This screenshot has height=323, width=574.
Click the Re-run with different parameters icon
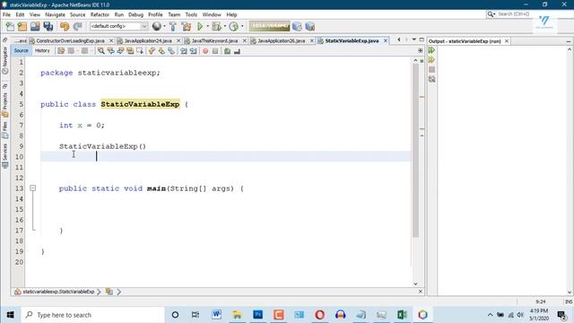[x=432, y=60]
